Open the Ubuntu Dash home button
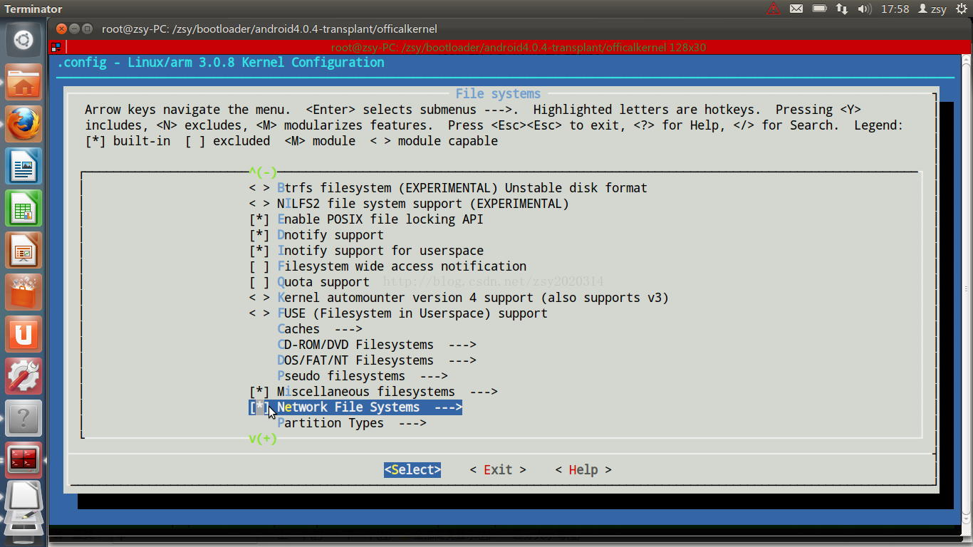The image size is (973, 547). click(x=24, y=41)
